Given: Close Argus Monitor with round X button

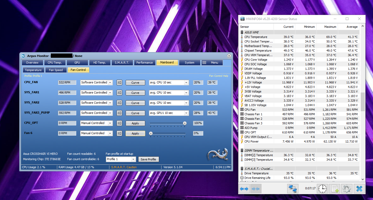Looking at the screenshot, I should point(229,56).
